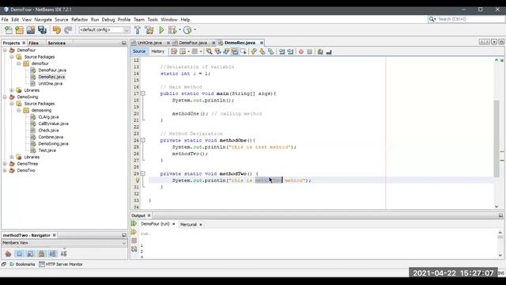Open the Navigate menu

43,20
